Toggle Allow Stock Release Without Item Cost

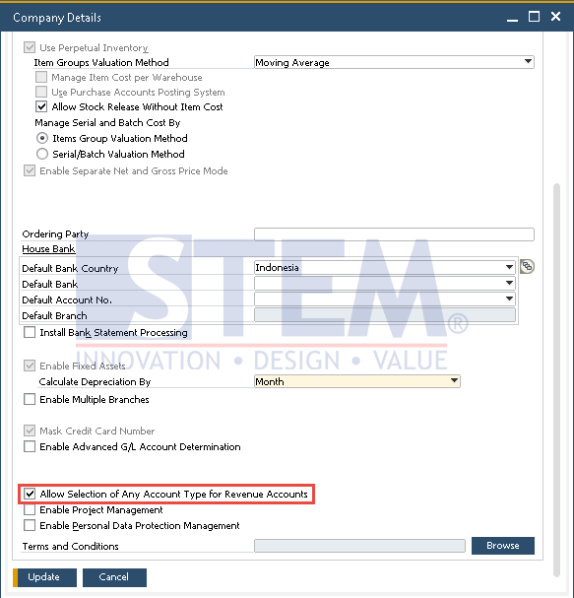tap(41, 106)
